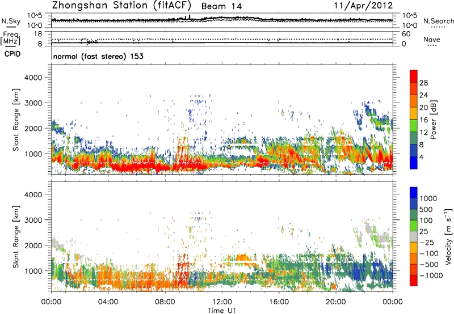This screenshot has height=314, width=454.
Task: Click the '-100' velocity colorbar label
Action: click(x=428, y=253)
